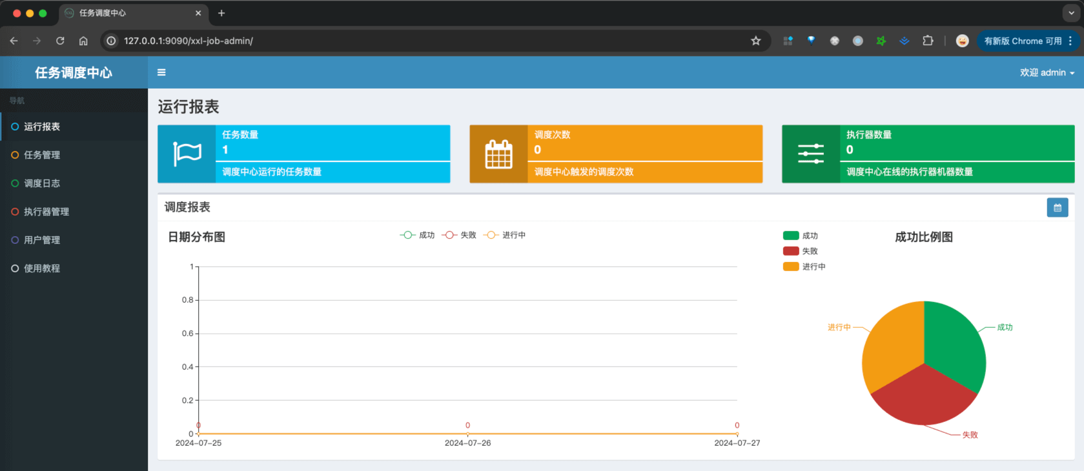Image resolution: width=1084 pixels, height=471 pixels.
Task: Open the Chrome tab list dropdown arrow
Action: click(x=1071, y=13)
